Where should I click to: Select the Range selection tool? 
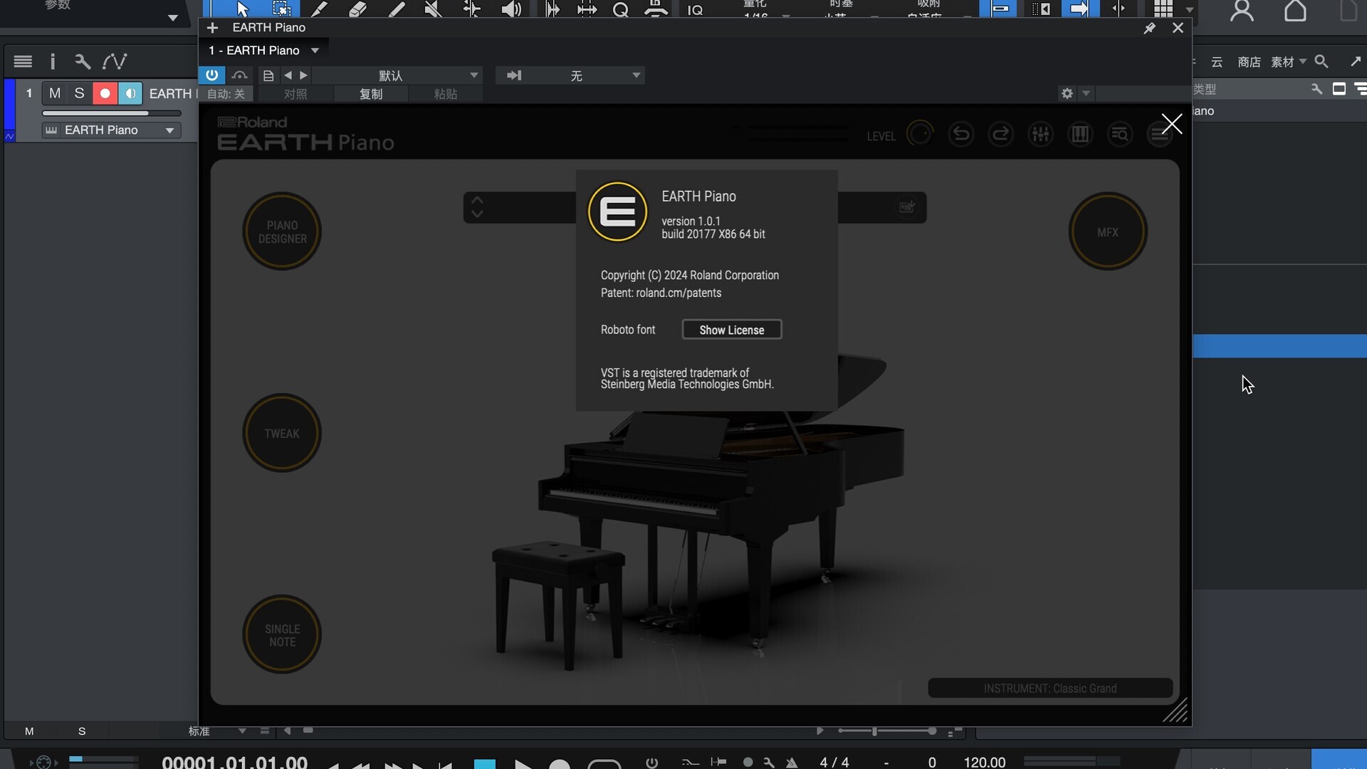(282, 9)
